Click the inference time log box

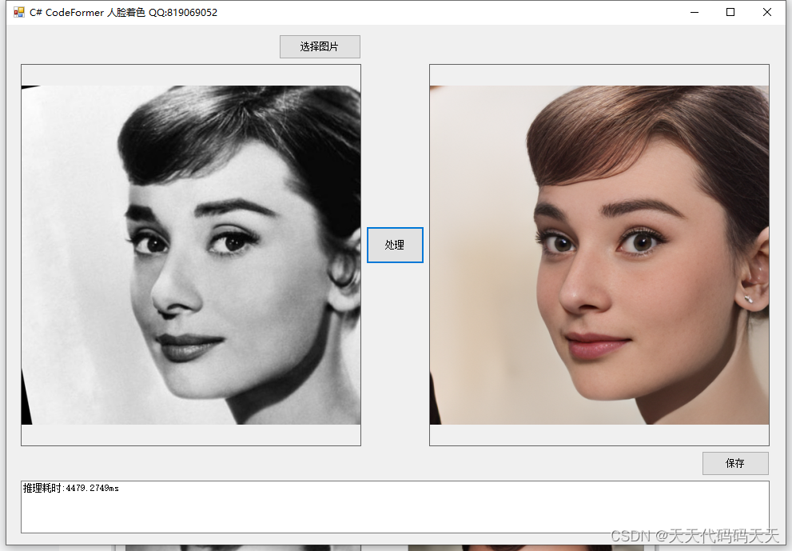[392, 504]
